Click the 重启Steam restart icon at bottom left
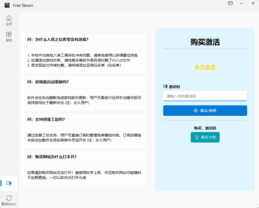 tap(9, 198)
